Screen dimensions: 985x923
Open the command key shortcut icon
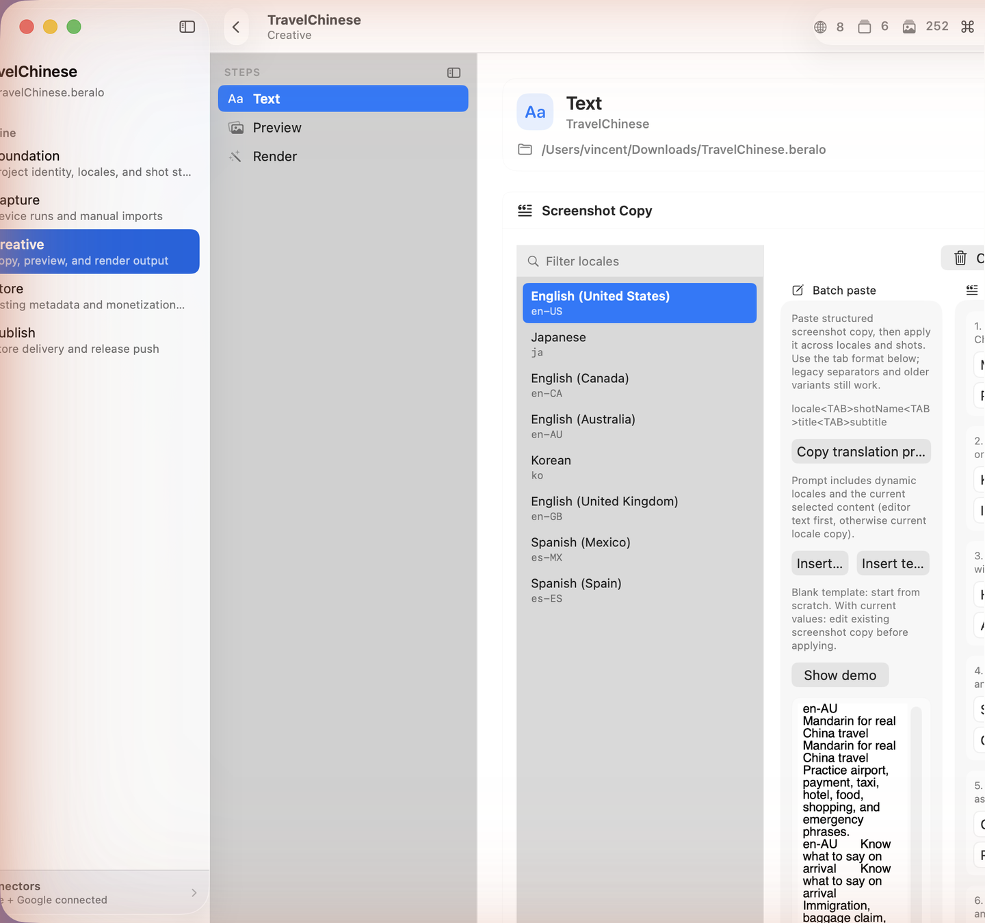[x=967, y=27]
